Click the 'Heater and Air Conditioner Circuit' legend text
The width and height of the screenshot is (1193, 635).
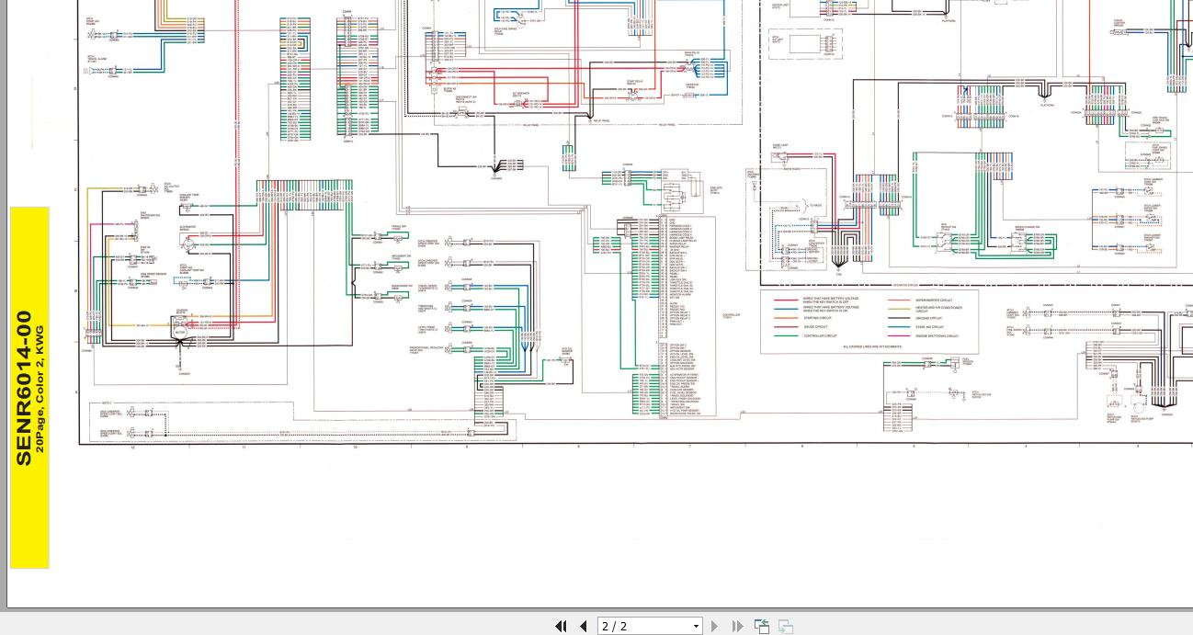938,310
